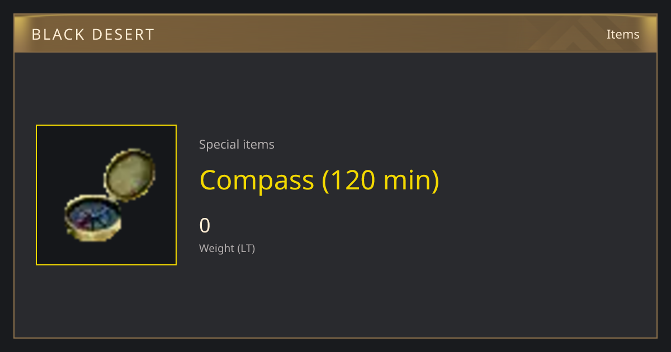Click the compass item thumbnail
The image size is (671, 352).
[106, 195]
